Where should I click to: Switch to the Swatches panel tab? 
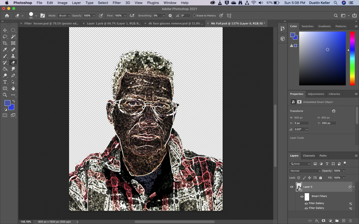307,26
